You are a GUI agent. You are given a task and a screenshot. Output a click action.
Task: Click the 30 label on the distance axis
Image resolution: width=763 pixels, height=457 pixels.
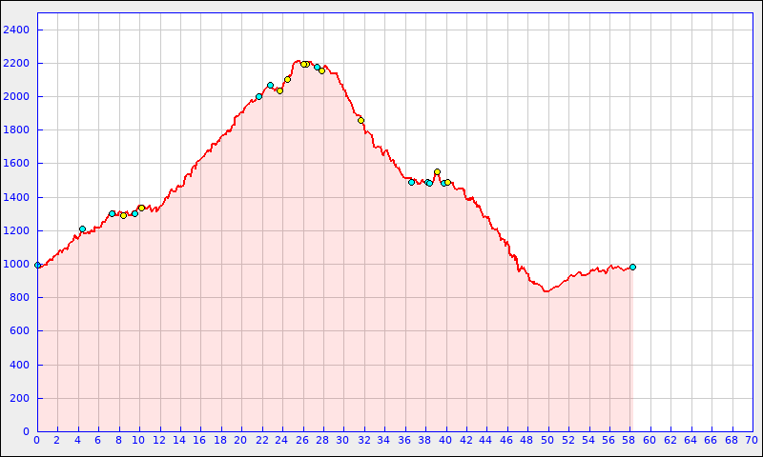click(342, 440)
